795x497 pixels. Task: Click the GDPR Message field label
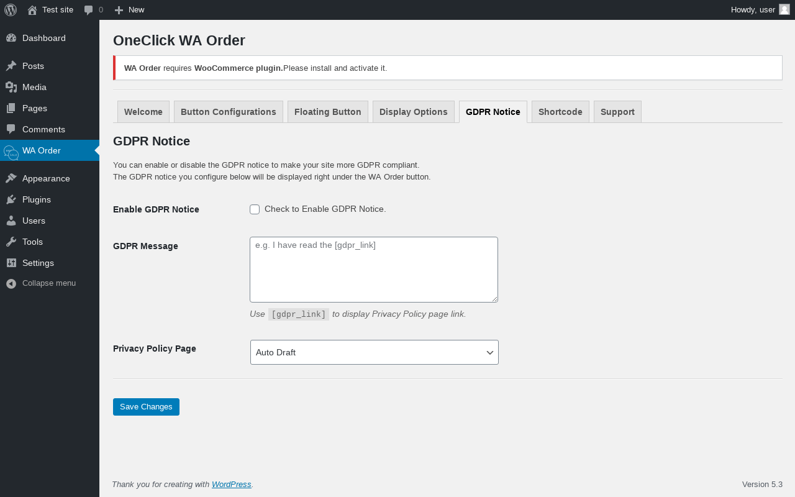tap(145, 246)
